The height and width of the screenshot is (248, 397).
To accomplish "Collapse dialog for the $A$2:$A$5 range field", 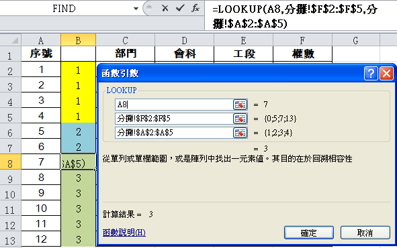I will pyautogui.click(x=240, y=133).
